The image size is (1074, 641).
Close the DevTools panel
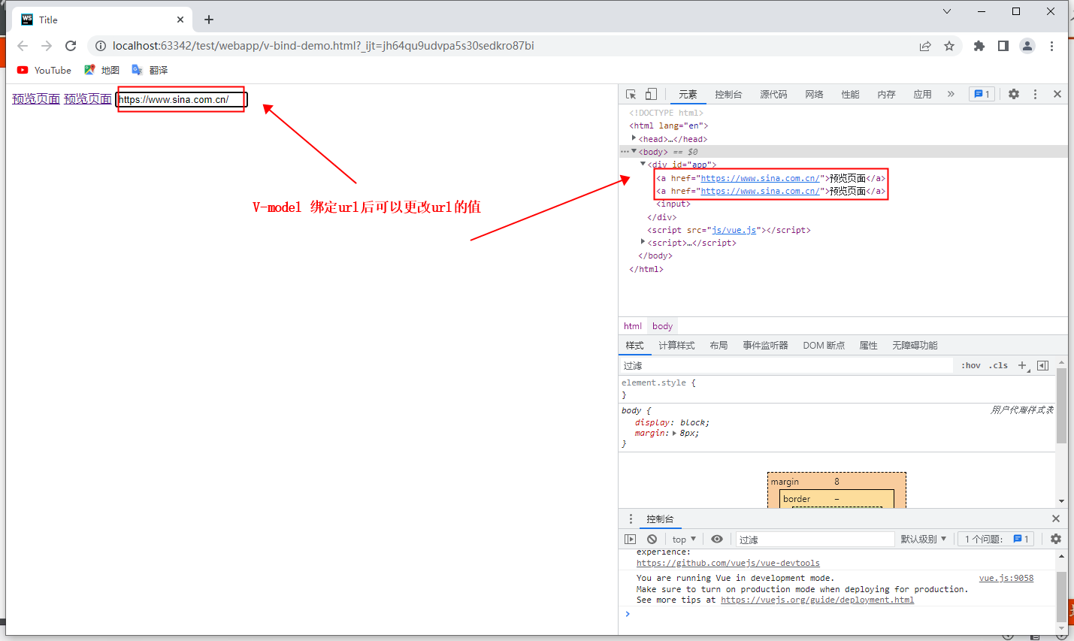(x=1057, y=94)
